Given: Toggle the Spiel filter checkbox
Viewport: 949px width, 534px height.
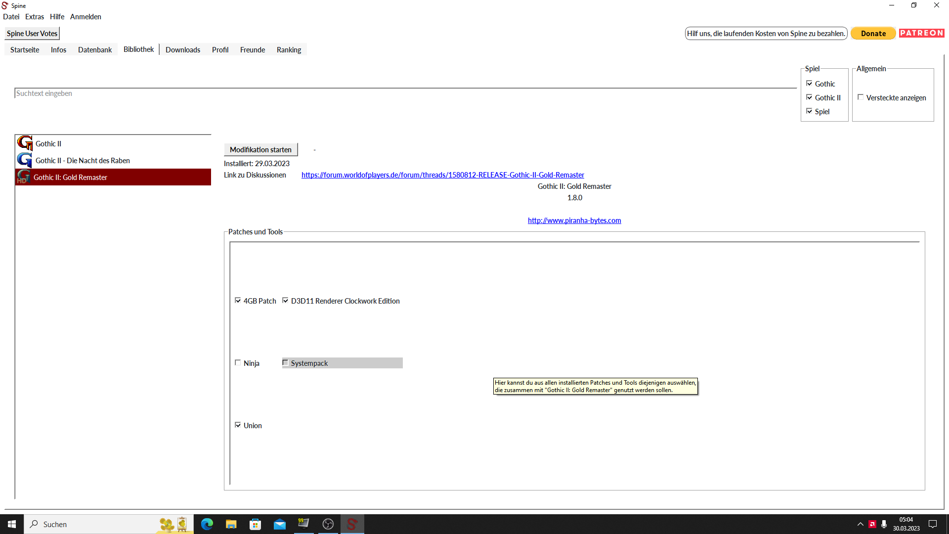Looking at the screenshot, I should [x=809, y=111].
